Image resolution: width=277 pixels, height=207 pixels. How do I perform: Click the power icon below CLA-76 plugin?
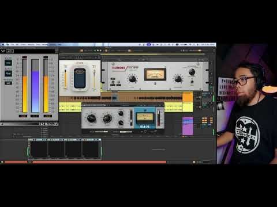145,132
